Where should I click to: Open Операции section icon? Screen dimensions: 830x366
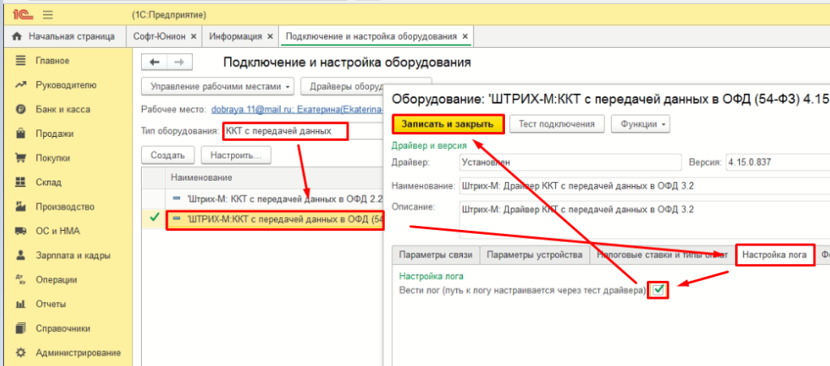[20, 280]
